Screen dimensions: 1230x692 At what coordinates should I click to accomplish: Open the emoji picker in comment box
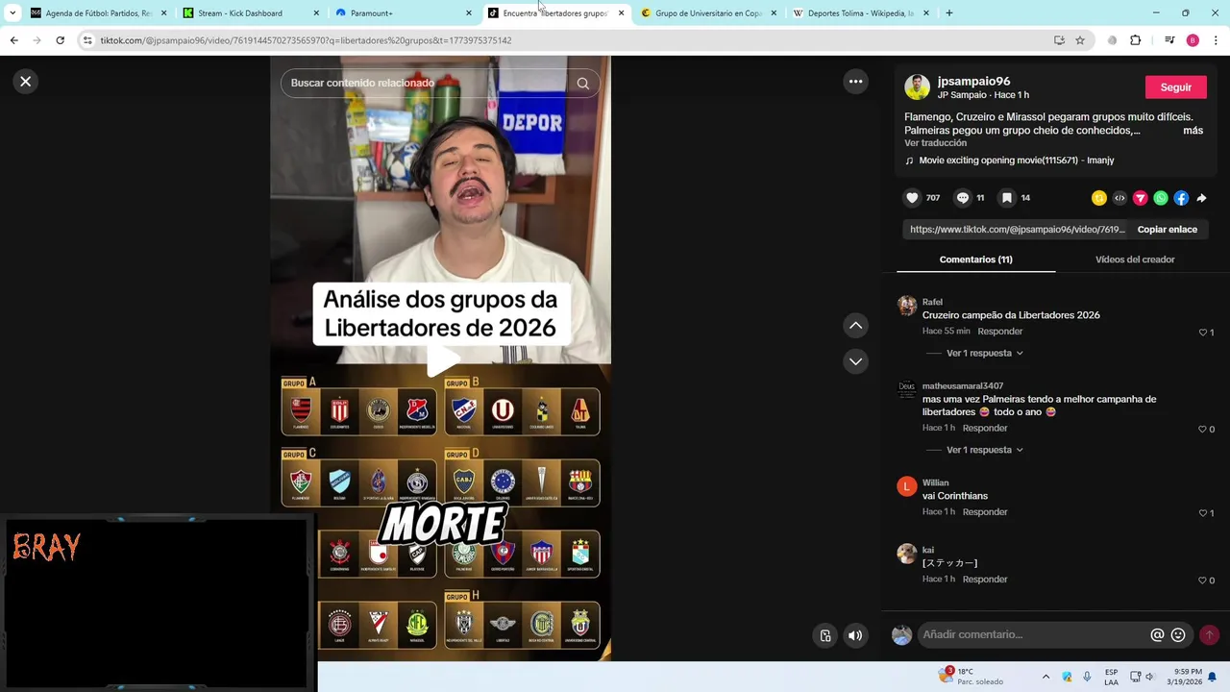(1178, 635)
